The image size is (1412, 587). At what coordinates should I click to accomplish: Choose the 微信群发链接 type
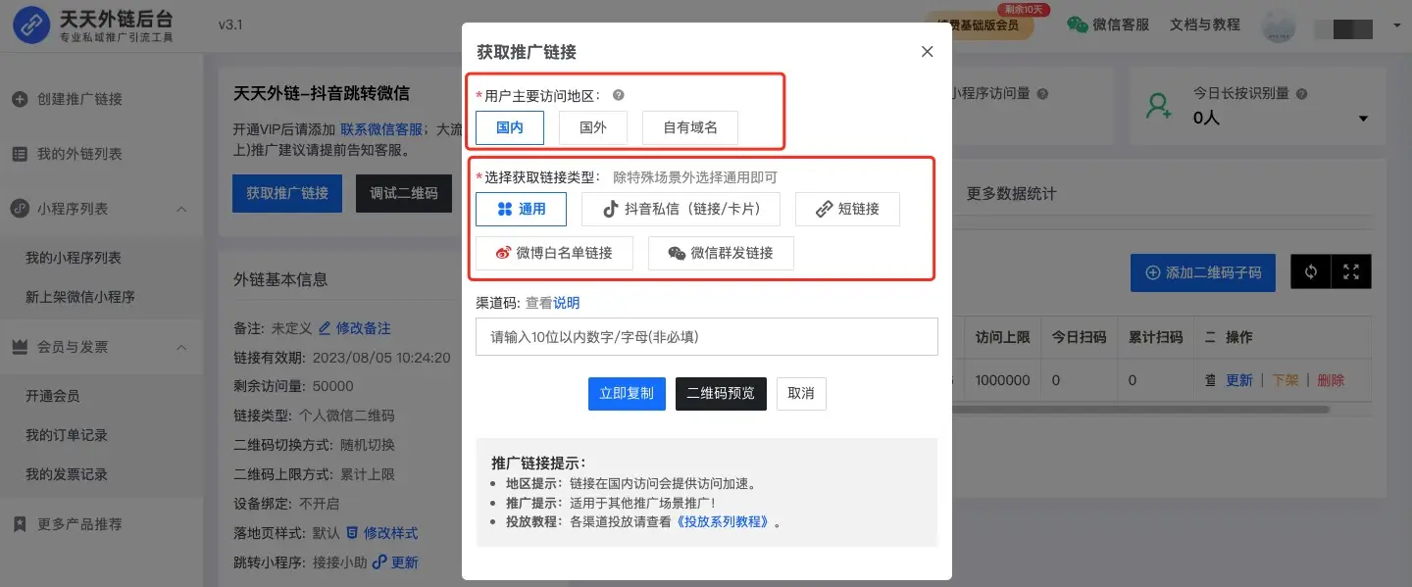(x=721, y=253)
